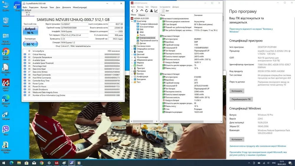Image resolution: width=295 pixels, height=166 pixels.
Task: Open Telegram desktop shortcut
Action: (x=6, y=114)
